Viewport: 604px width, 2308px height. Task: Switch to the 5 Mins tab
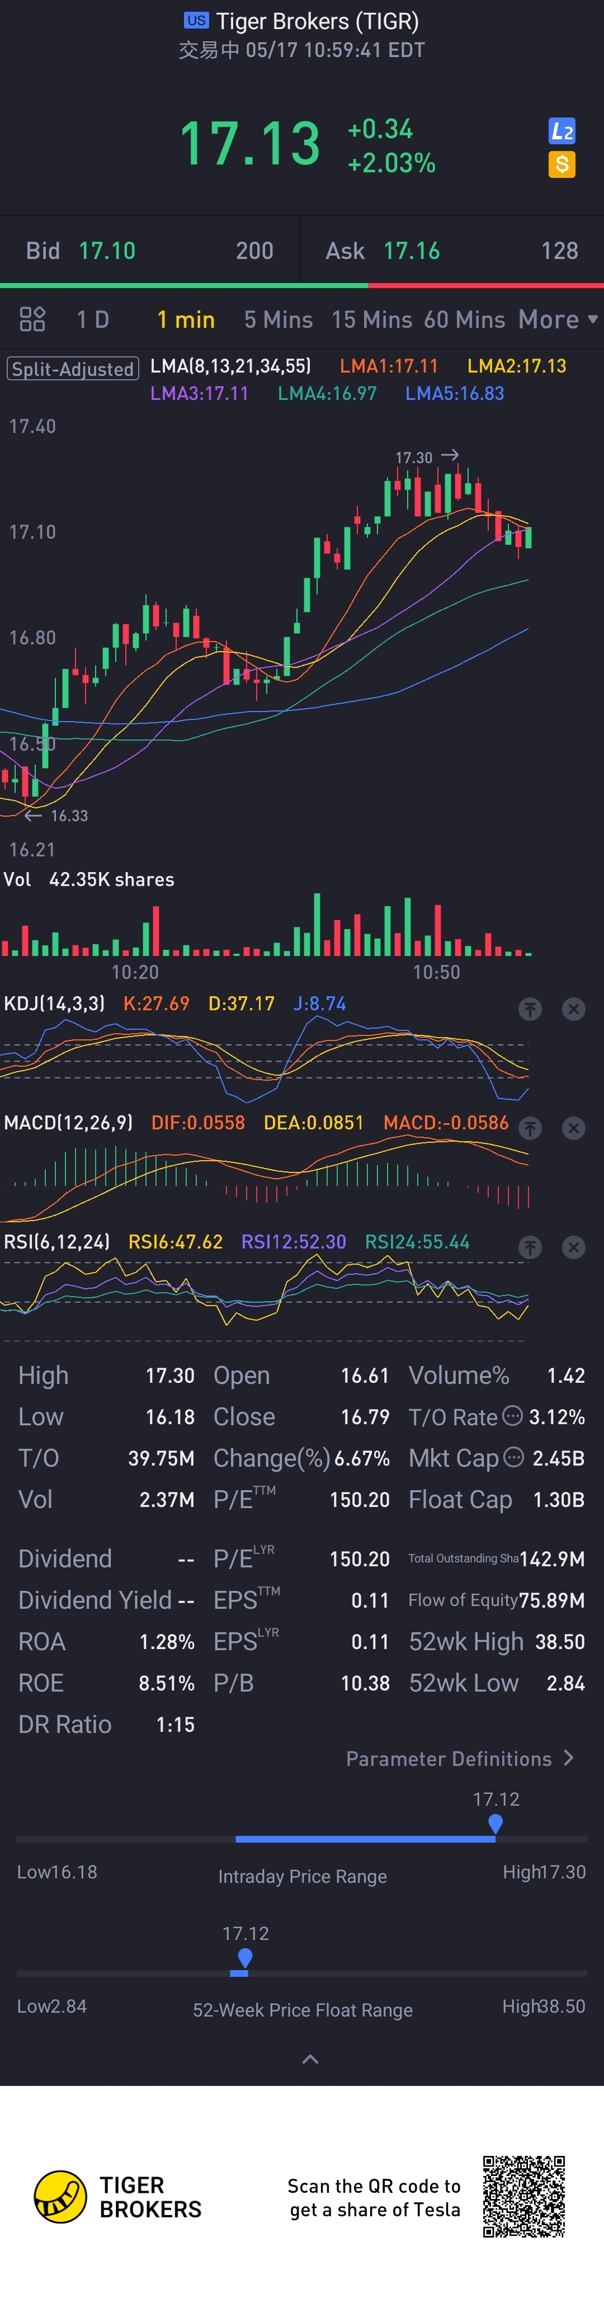pyautogui.click(x=279, y=319)
